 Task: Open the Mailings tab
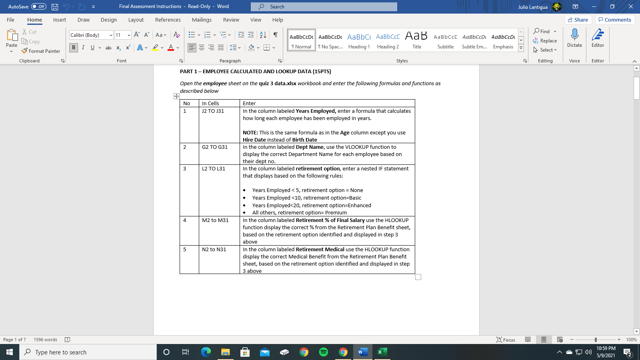point(202,20)
